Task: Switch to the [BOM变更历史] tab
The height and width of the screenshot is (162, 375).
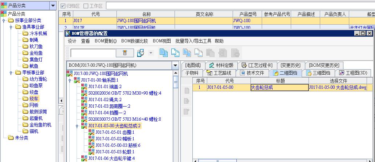Action: (324, 65)
